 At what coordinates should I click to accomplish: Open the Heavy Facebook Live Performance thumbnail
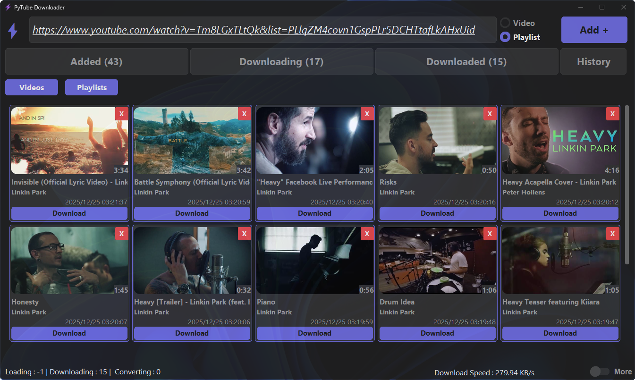(314, 141)
